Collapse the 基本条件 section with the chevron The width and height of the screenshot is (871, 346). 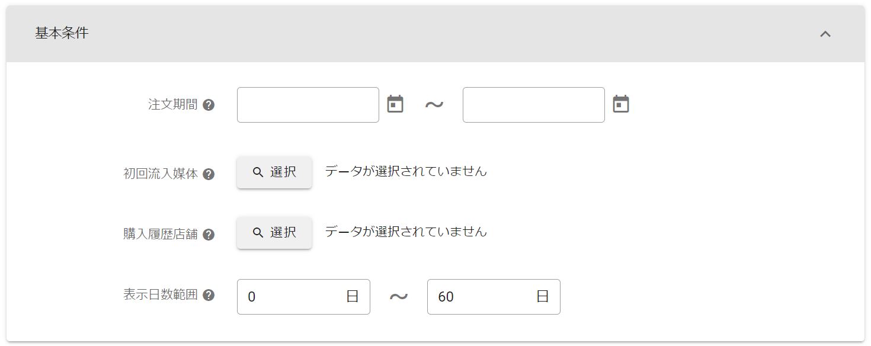pyautogui.click(x=825, y=34)
